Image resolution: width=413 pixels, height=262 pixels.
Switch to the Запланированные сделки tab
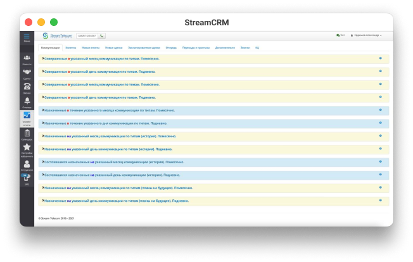(x=144, y=47)
